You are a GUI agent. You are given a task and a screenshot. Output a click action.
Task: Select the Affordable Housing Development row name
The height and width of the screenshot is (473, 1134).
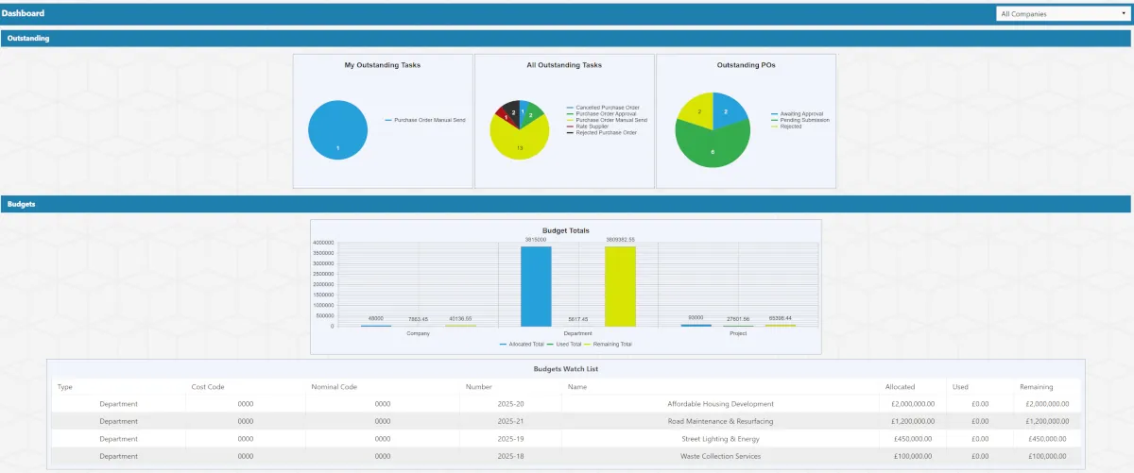click(x=720, y=404)
